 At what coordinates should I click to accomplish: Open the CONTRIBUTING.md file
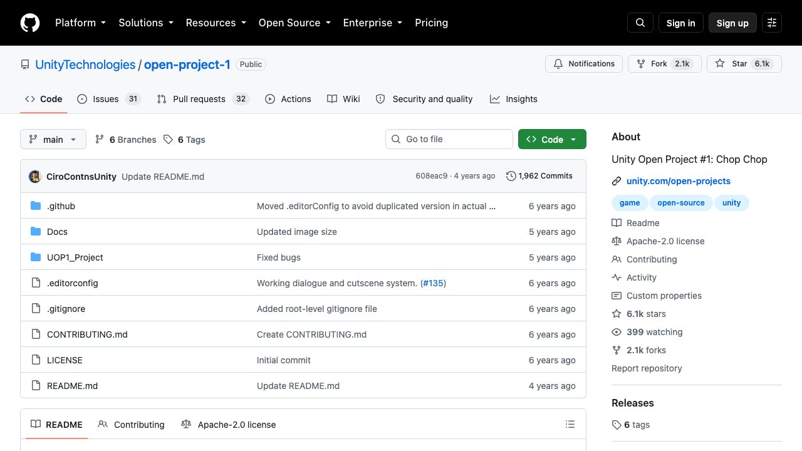pos(87,334)
